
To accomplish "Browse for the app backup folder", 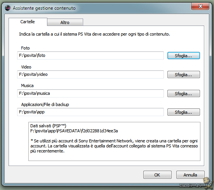I will pos(184,112).
